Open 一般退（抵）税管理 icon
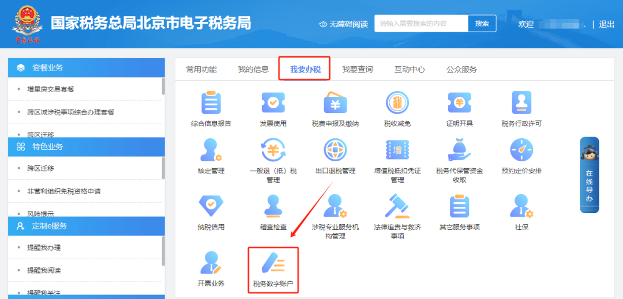Image resolution: width=623 pixels, height=299 pixels. tap(273, 150)
